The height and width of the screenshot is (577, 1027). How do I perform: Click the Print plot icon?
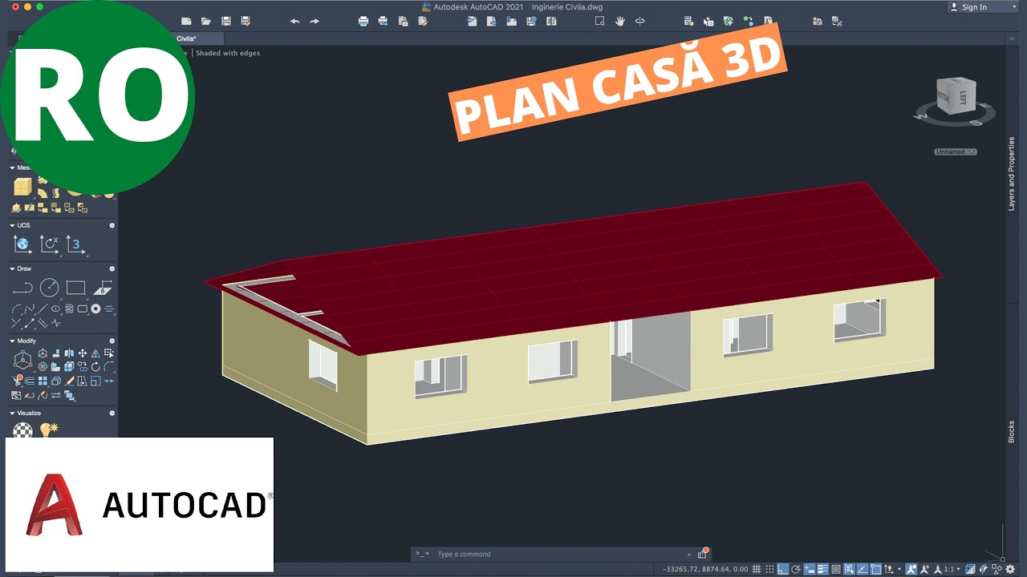pyautogui.click(x=363, y=22)
